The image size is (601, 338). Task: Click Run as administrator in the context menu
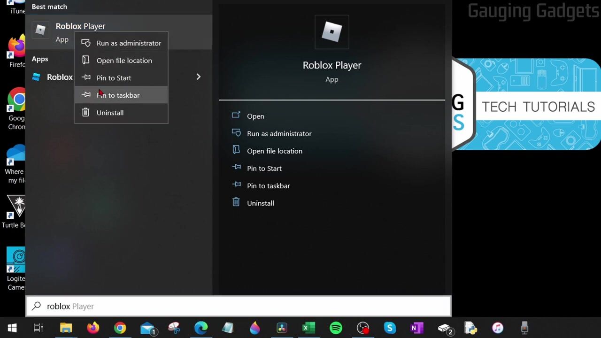coord(121,43)
